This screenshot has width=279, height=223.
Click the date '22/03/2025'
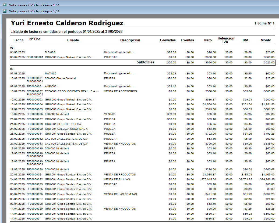coord(17,175)
